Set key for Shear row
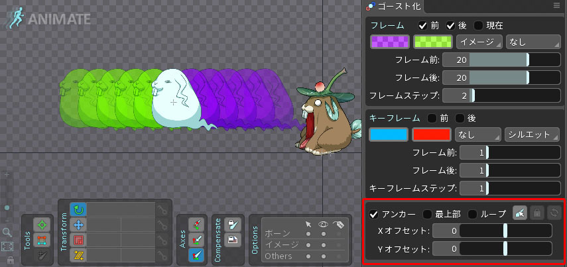The width and height of the screenshot is (567, 267). click(162, 255)
